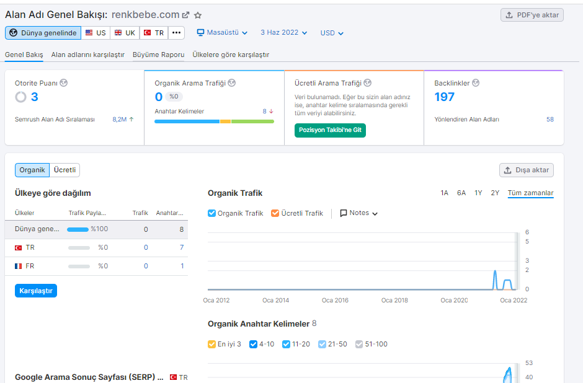Viewport: 583px width, 383px height.
Task: Open Alan adlarını karşılaştır tab
Action: pyautogui.click(x=87, y=55)
